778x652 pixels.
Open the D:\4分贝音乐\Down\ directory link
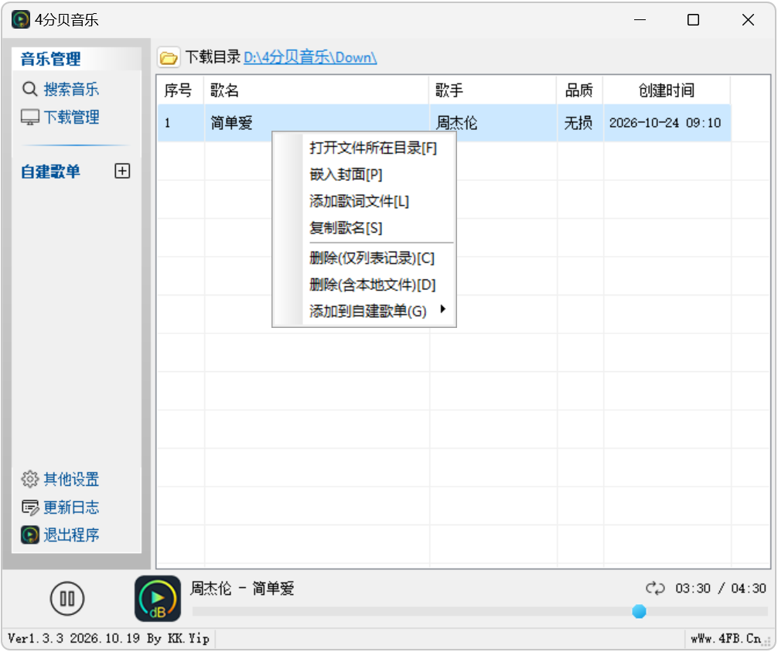(x=310, y=57)
